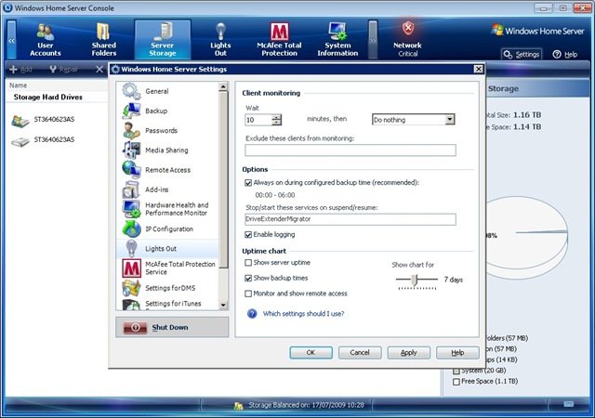Open the console Settings button

coord(522,55)
